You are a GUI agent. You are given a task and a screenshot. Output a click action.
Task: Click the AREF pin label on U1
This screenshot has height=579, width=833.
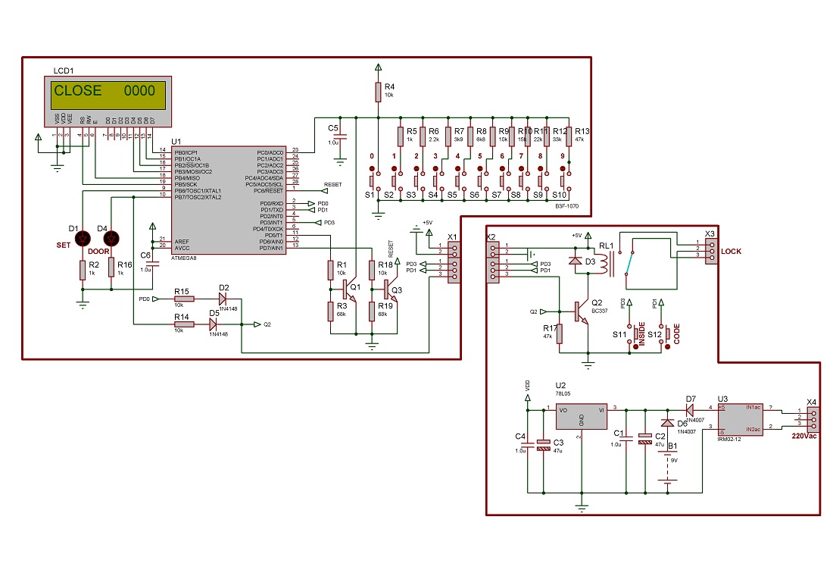182,242
